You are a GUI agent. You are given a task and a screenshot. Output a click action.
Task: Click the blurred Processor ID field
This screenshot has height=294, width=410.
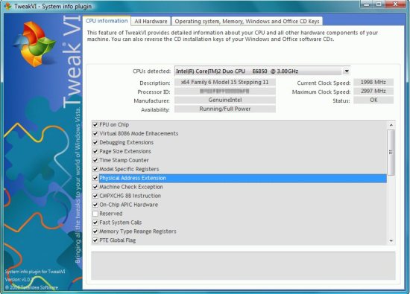(x=225, y=91)
